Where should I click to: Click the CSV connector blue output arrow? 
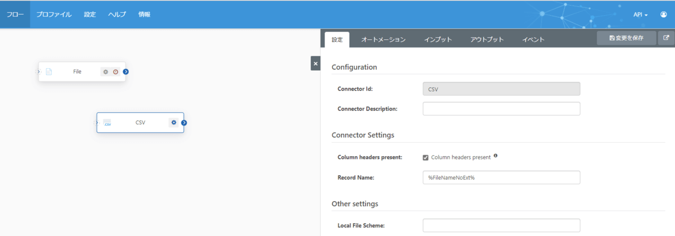pos(184,122)
